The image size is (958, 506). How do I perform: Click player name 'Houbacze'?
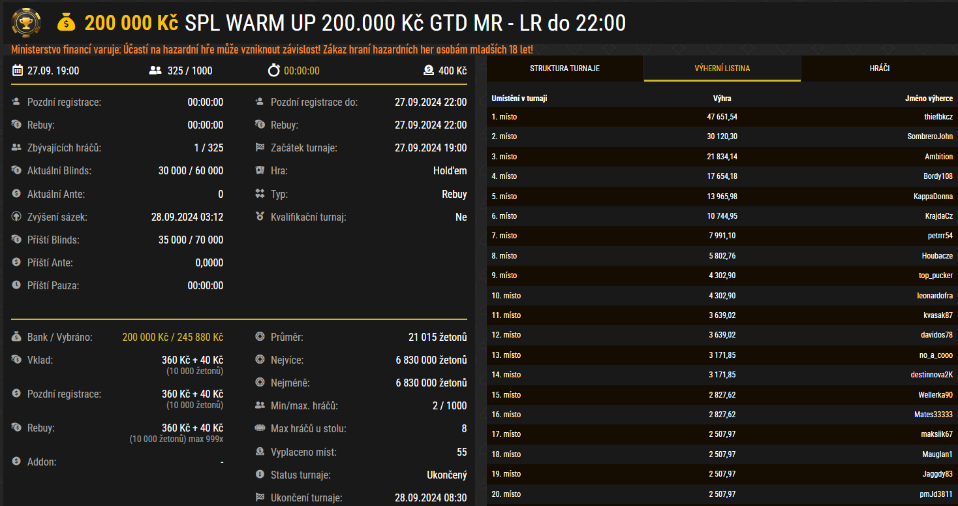937,256
